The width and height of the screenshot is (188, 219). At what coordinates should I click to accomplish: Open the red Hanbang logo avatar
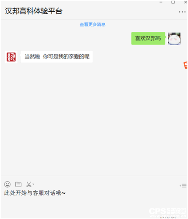[11, 57]
